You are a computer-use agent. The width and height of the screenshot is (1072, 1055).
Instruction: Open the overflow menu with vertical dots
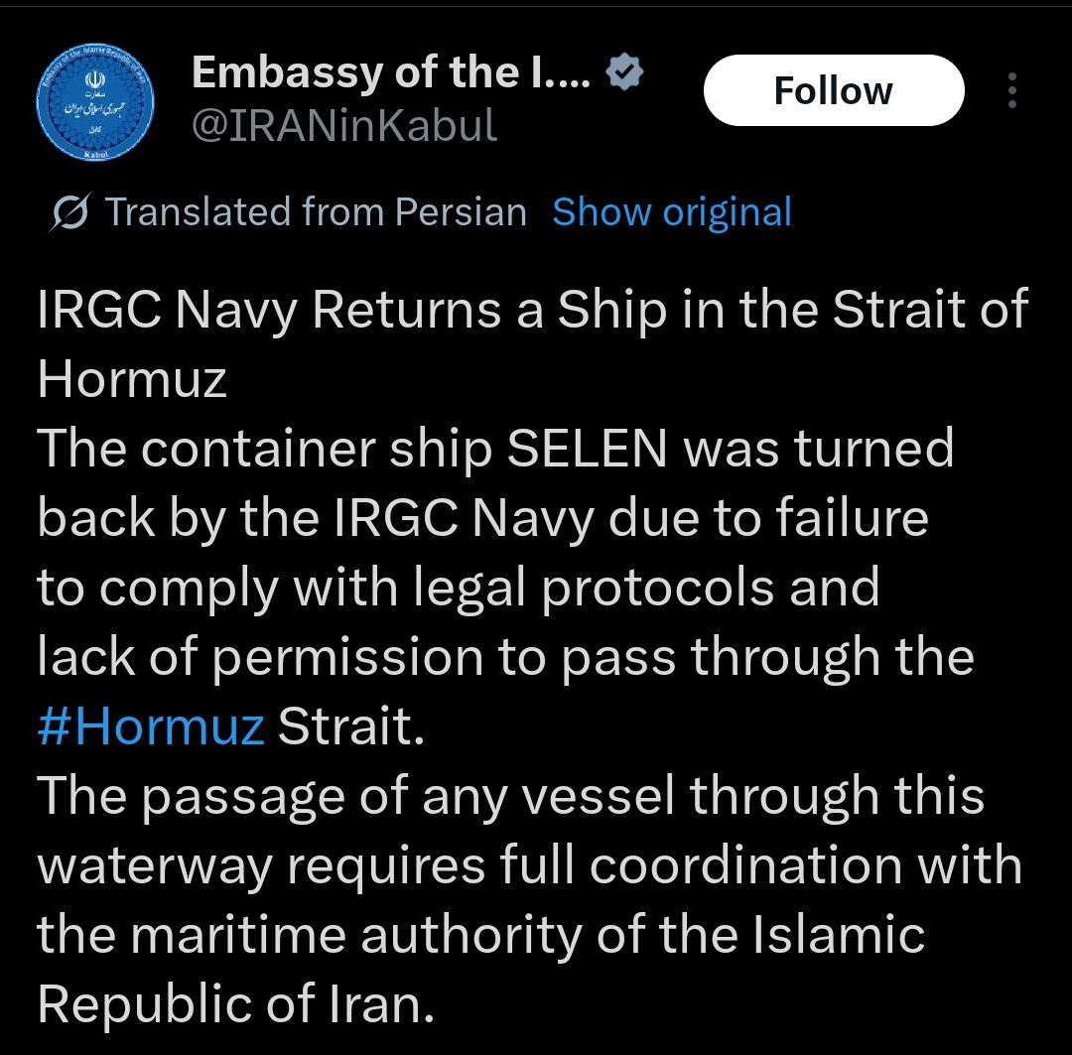(x=1012, y=90)
